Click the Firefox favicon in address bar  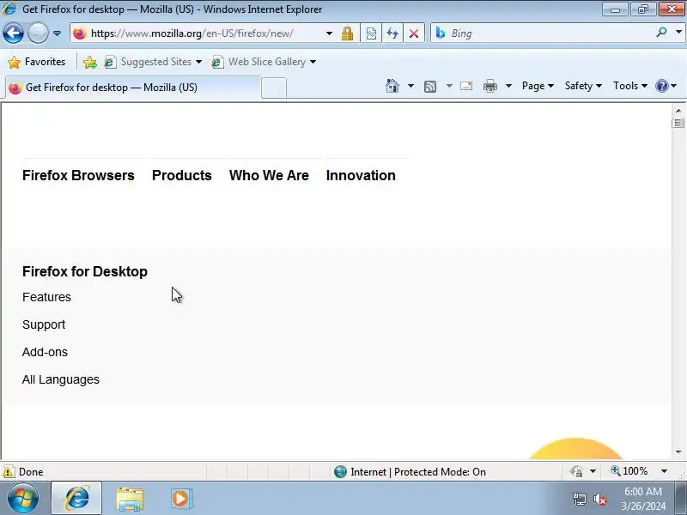pyautogui.click(x=80, y=33)
